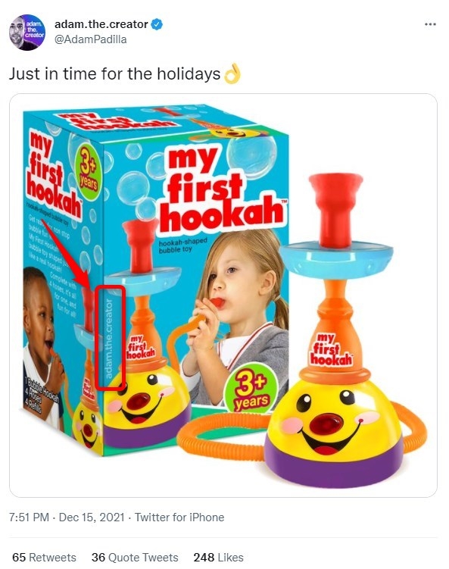The height and width of the screenshot is (569, 449).
Task: Click the adam.the.creator profile avatar
Action: point(27,33)
